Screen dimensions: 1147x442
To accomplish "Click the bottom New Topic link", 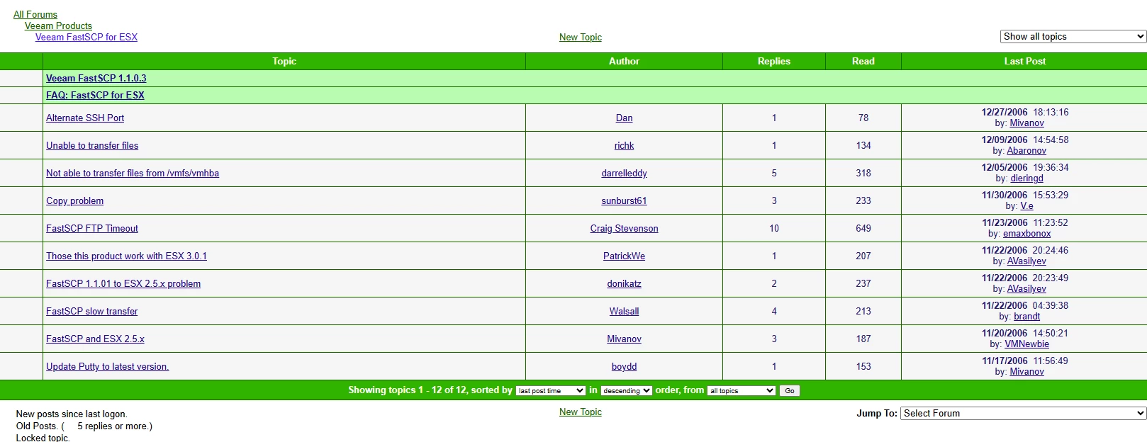I will tap(581, 412).
